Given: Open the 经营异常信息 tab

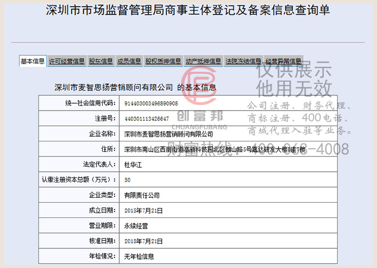Looking at the screenshot, I should [283, 62].
